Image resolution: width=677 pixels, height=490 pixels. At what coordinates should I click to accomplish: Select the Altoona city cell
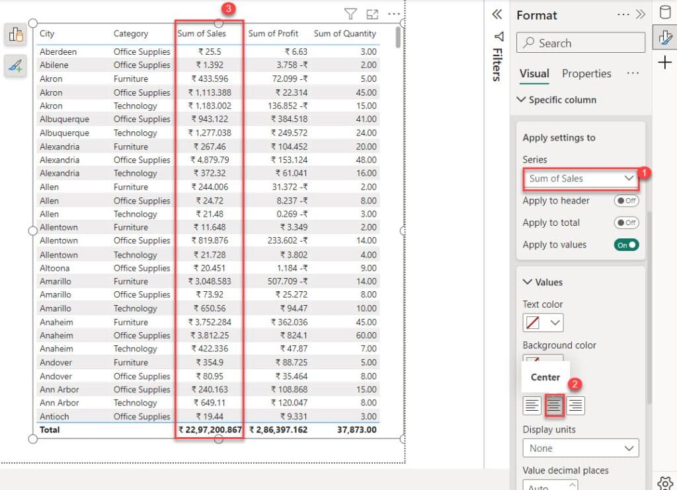54,268
